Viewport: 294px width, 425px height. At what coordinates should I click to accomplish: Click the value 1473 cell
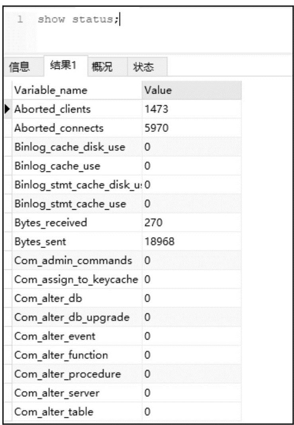coord(157,109)
